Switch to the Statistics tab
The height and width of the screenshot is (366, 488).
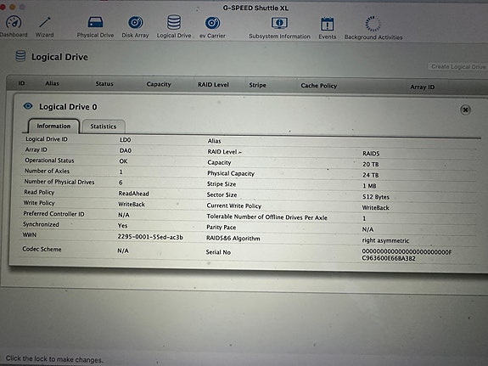pyautogui.click(x=104, y=127)
